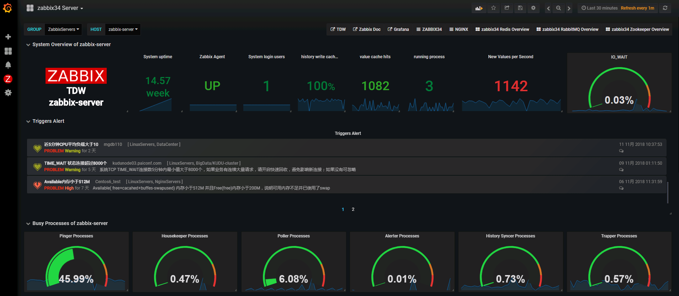Open the Zabbix Doc link
The width and height of the screenshot is (679, 296).
367,29
